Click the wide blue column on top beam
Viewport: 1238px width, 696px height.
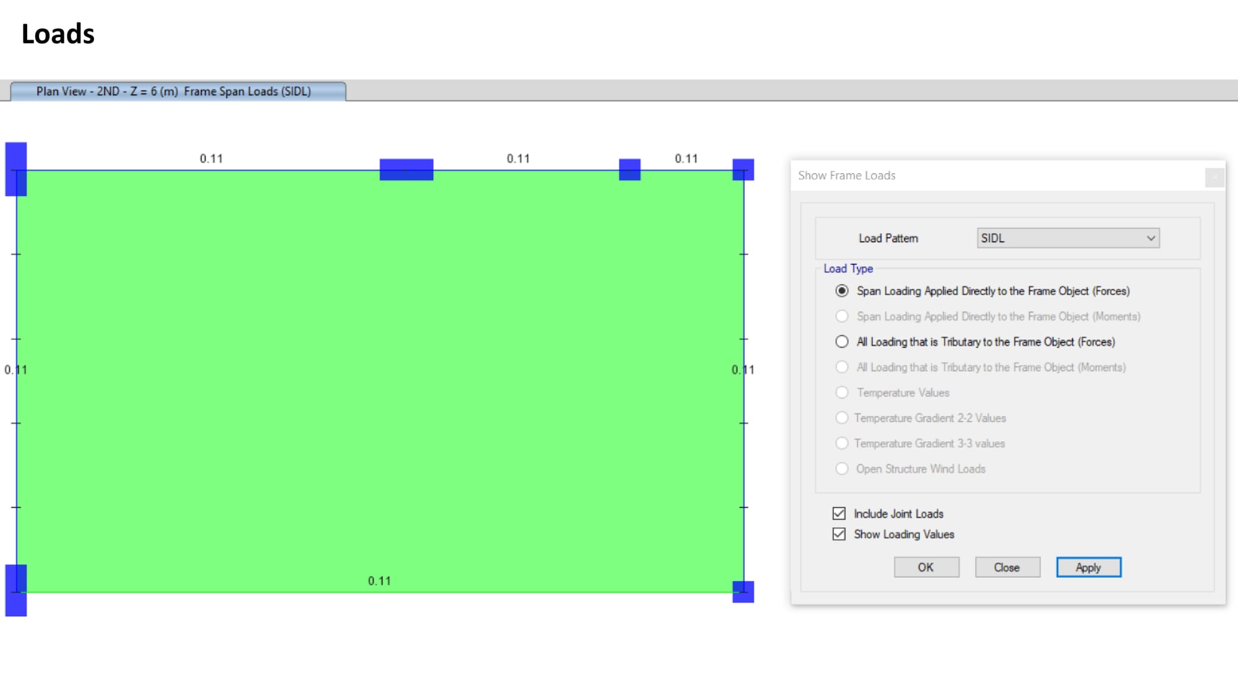tap(406, 170)
